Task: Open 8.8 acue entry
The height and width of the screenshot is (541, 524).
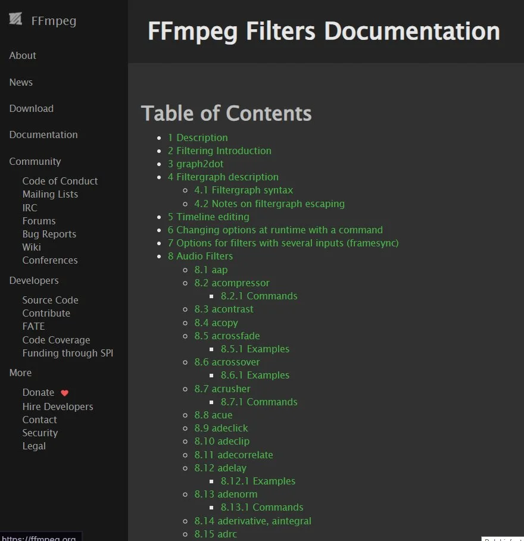Action: [x=213, y=415]
